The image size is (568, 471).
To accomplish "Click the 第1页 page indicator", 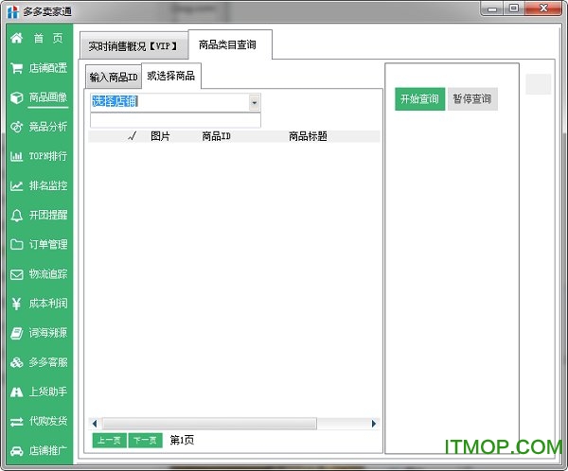I will [x=182, y=440].
